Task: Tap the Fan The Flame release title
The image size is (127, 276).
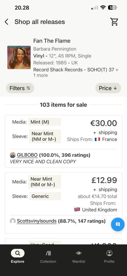Action: click(52, 41)
